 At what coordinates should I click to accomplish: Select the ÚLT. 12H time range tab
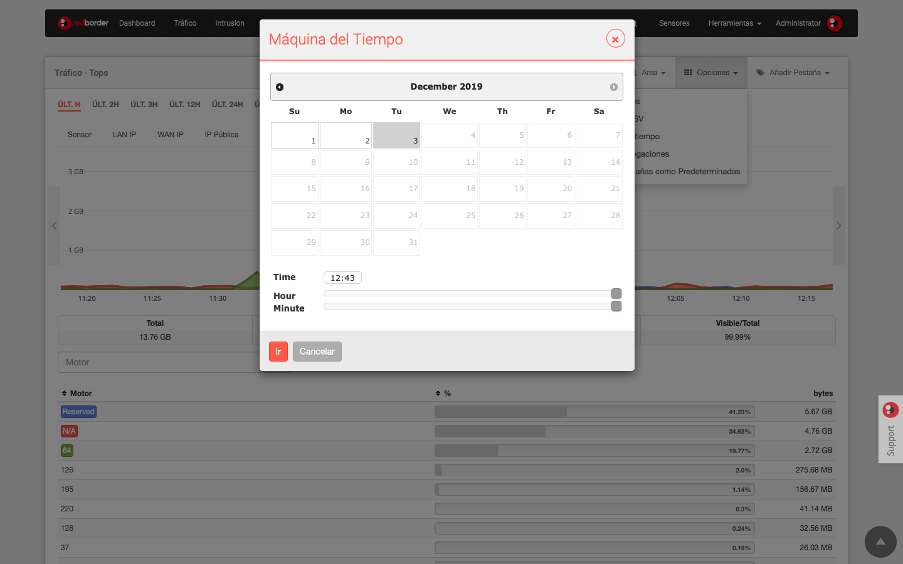[185, 105]
